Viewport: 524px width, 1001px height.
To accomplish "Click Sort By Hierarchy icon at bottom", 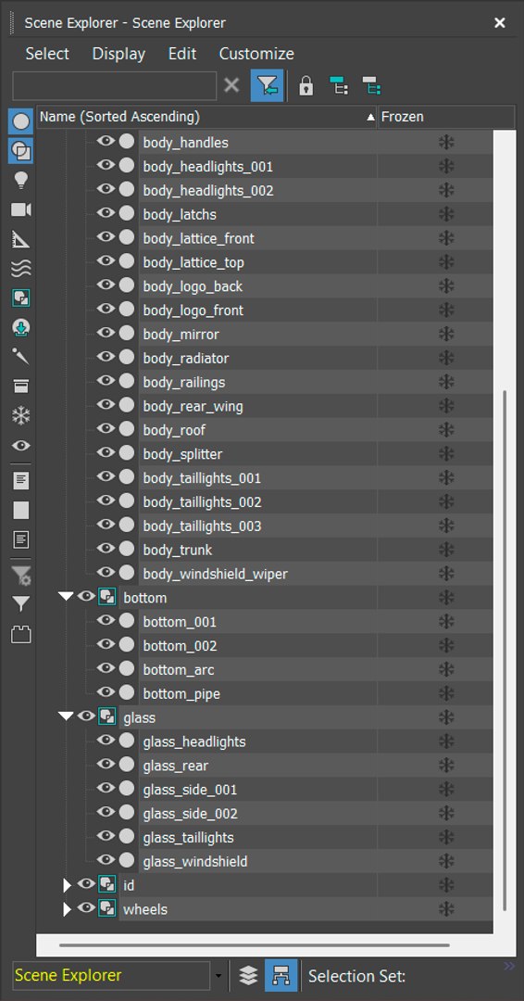I will [x=281, y=975].
